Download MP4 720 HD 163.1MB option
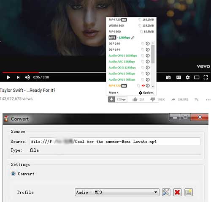 point(131,19)
